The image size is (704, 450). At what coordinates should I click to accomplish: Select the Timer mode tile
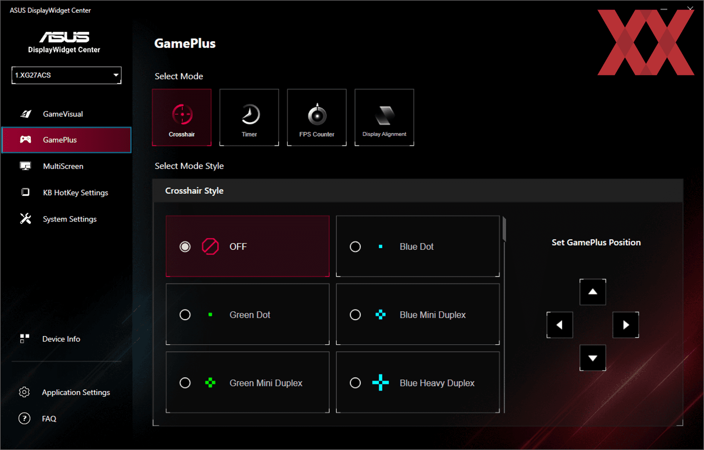click(x=249, y=117)
